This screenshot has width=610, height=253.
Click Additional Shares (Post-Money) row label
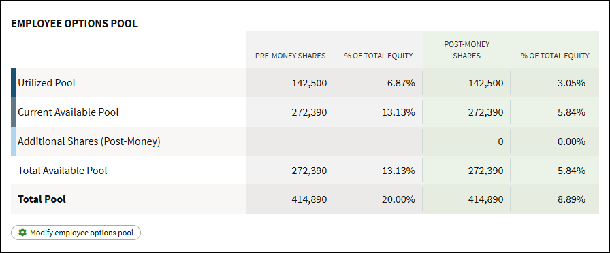point(89,141)
